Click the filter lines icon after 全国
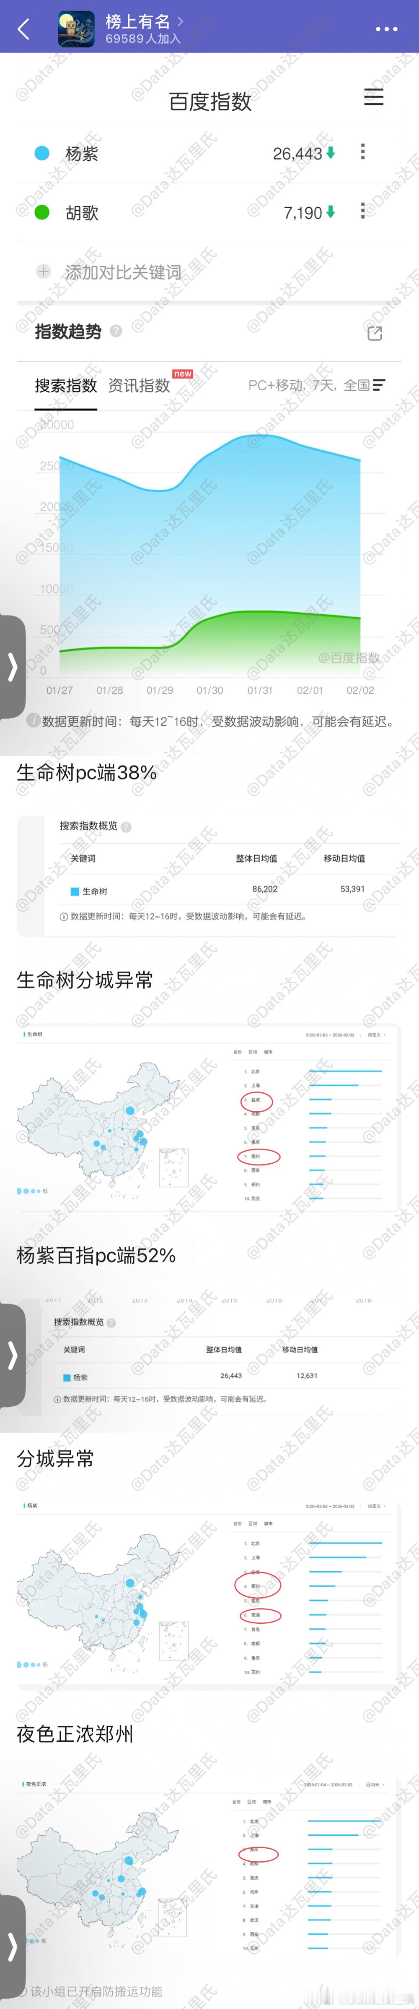The image size is (419, 2009). point(379,385)
